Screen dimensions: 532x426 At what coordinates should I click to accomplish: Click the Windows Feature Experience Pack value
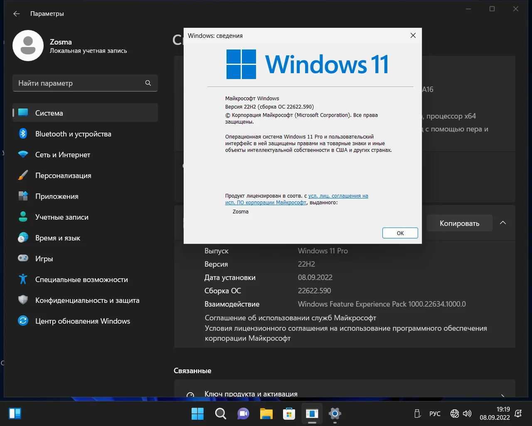(x=382, y=304)
